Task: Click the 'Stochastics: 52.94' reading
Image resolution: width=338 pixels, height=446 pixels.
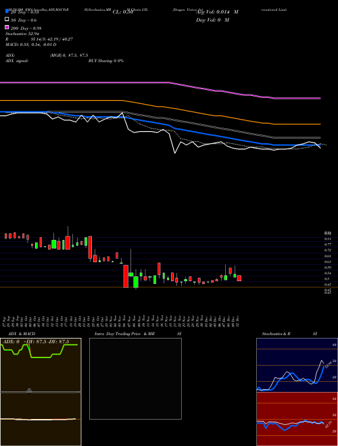Action: [x=22, y=34]
